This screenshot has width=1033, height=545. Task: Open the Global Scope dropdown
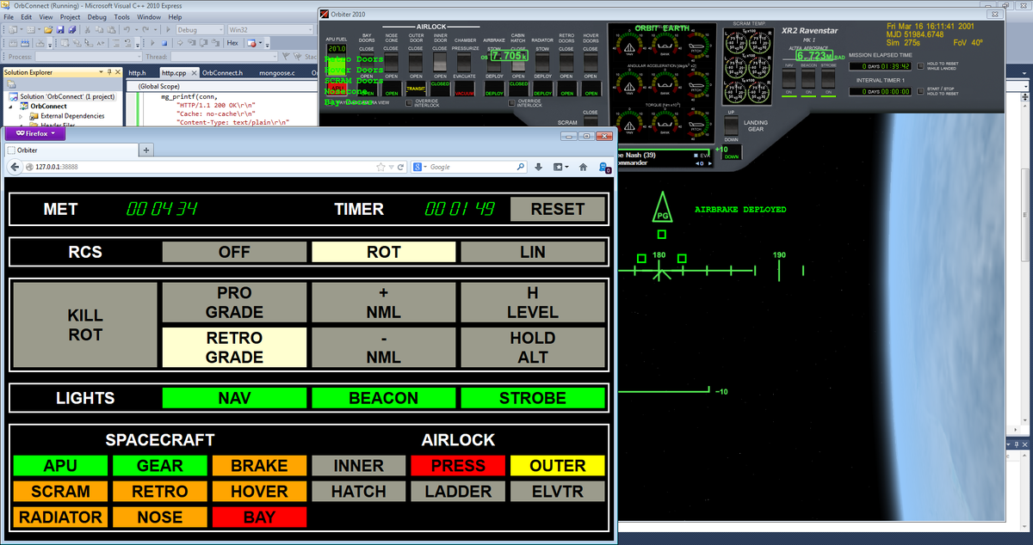click(x=222, y=86)
